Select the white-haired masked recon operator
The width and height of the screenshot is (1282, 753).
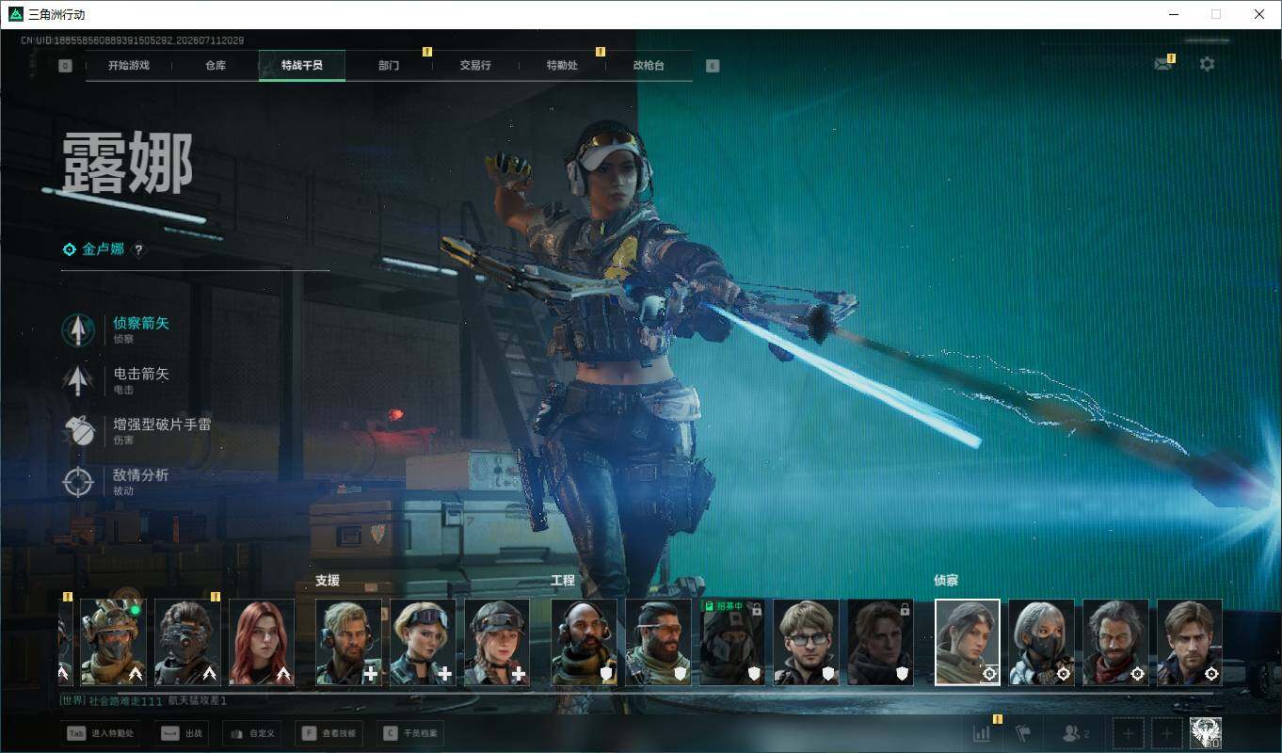(1042, 642)
